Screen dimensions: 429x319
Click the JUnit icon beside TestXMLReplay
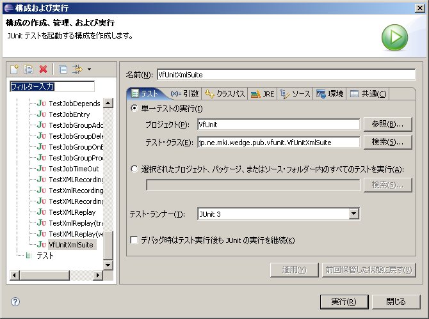click(x=42, y=212)
